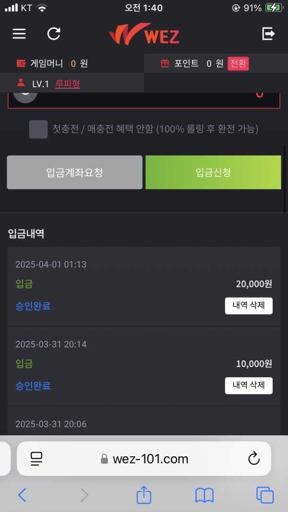The image size is (288, 512).
Task: Tap the game money wallet icon
Action: click(21, 63)
